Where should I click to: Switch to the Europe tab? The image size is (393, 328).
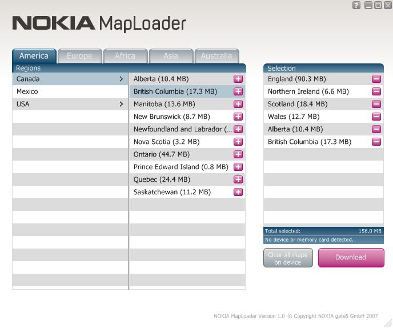[x=80, y=56]
